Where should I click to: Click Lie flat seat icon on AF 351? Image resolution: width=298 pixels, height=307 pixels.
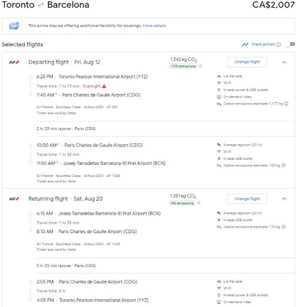219,76
